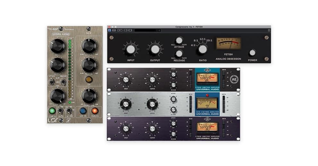Viewport: 318px width, 166px height.
Task: Click the INPUT knob on purple 1176
Action: [126, 129]
